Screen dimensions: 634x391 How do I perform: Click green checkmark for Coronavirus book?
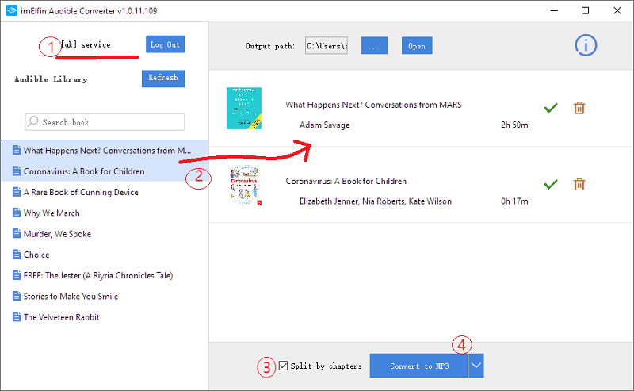point(551,184)
